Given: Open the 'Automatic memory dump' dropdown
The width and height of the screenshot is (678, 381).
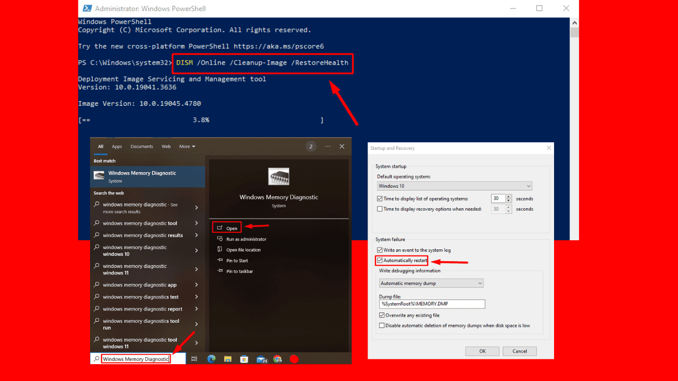Looking at the screenshot, I should coord(431,284).
